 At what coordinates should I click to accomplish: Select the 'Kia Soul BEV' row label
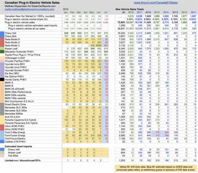pos(12,73)
